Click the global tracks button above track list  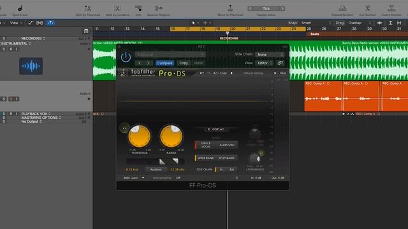click(x=86, y=31)
